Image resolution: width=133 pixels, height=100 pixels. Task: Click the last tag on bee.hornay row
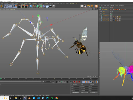coord(125,9)
